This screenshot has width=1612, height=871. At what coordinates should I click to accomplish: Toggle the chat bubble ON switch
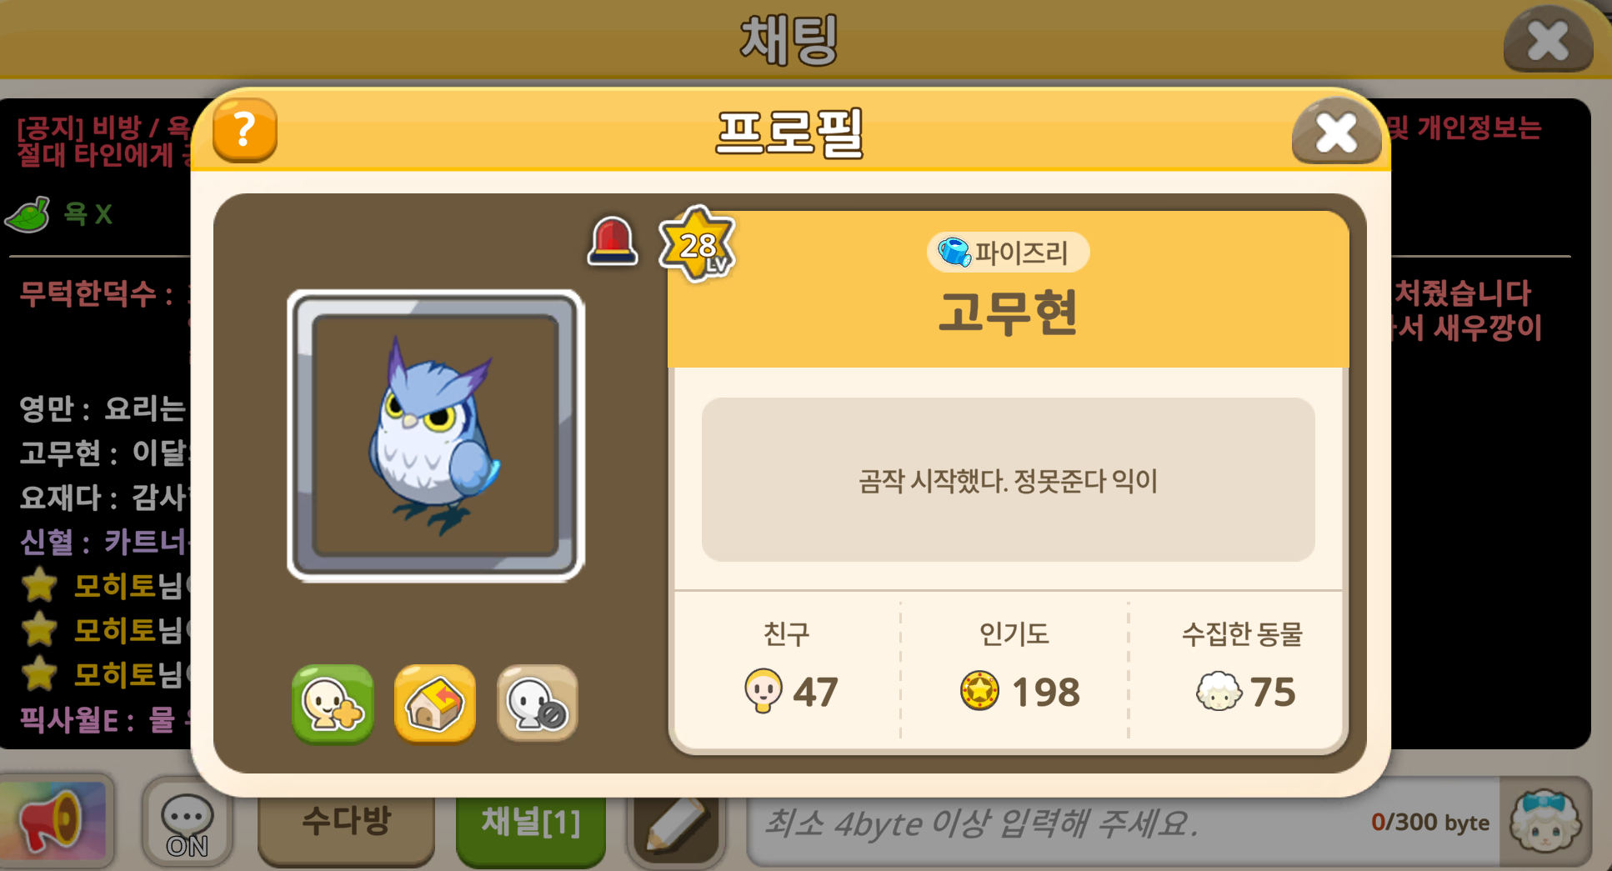[x=187, y=823]
